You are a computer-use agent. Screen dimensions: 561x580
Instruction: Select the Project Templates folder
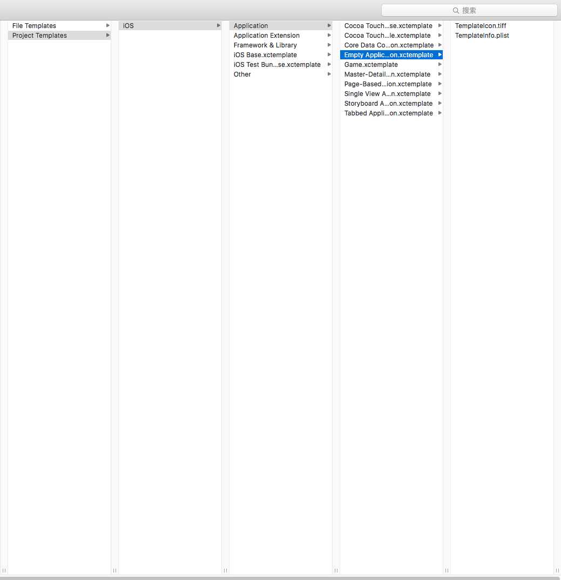(x=59, y=35)
